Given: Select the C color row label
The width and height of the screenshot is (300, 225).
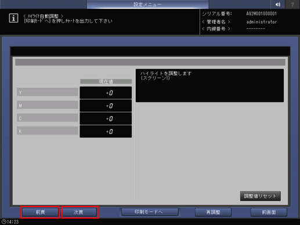Looking at the screenshot, I should coord(48,118).
